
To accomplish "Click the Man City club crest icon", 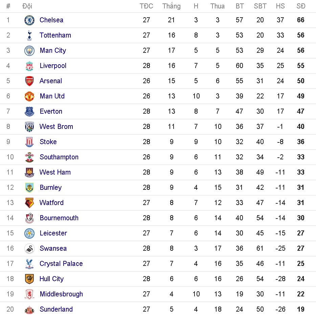I will pos(29,50).
